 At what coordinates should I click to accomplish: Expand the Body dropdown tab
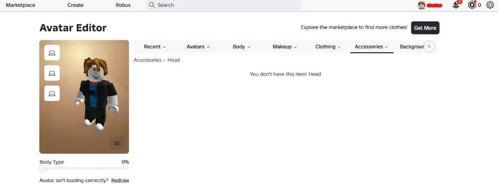pos(242,47)
